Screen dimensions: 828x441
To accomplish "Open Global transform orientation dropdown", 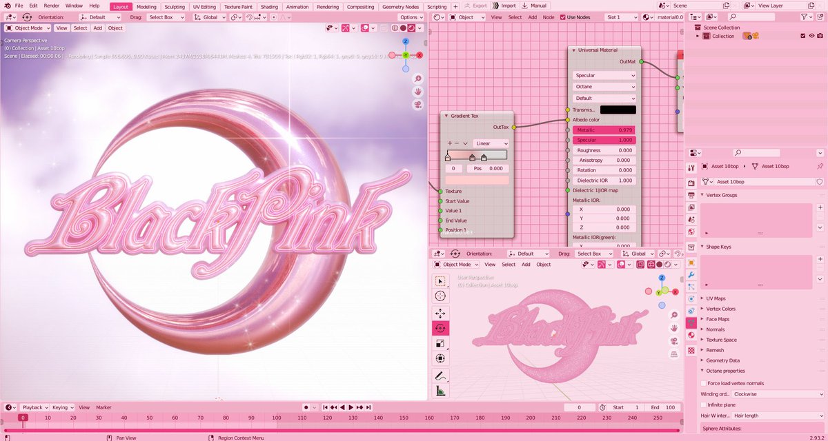I will pyautogui.click(x=211, y=17).
